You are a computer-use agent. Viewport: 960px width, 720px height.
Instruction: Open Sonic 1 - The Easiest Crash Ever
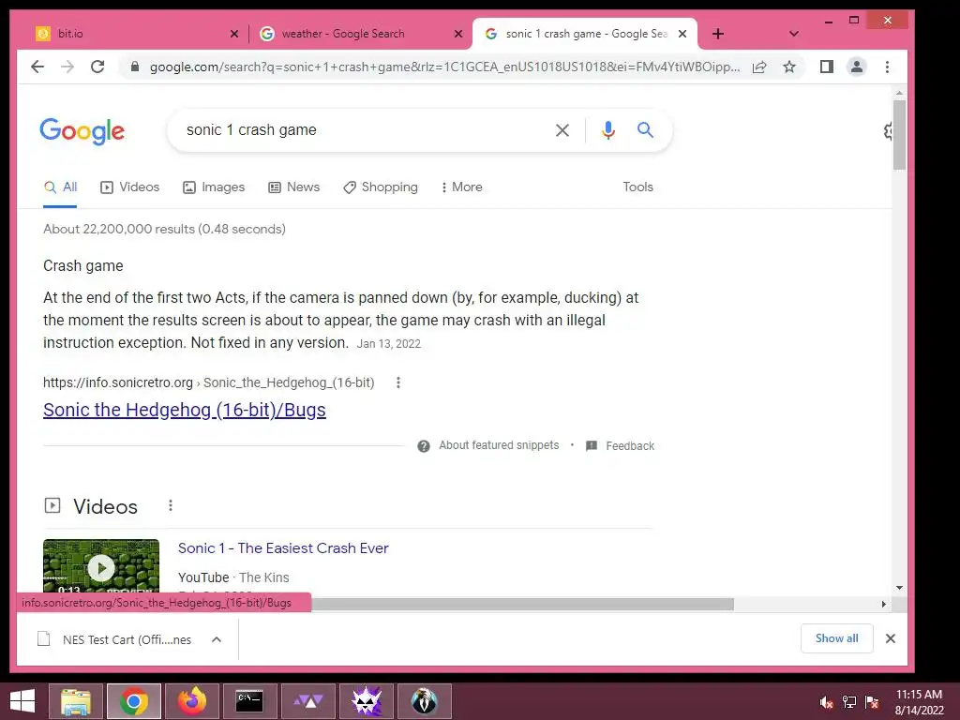pos(283,547)
